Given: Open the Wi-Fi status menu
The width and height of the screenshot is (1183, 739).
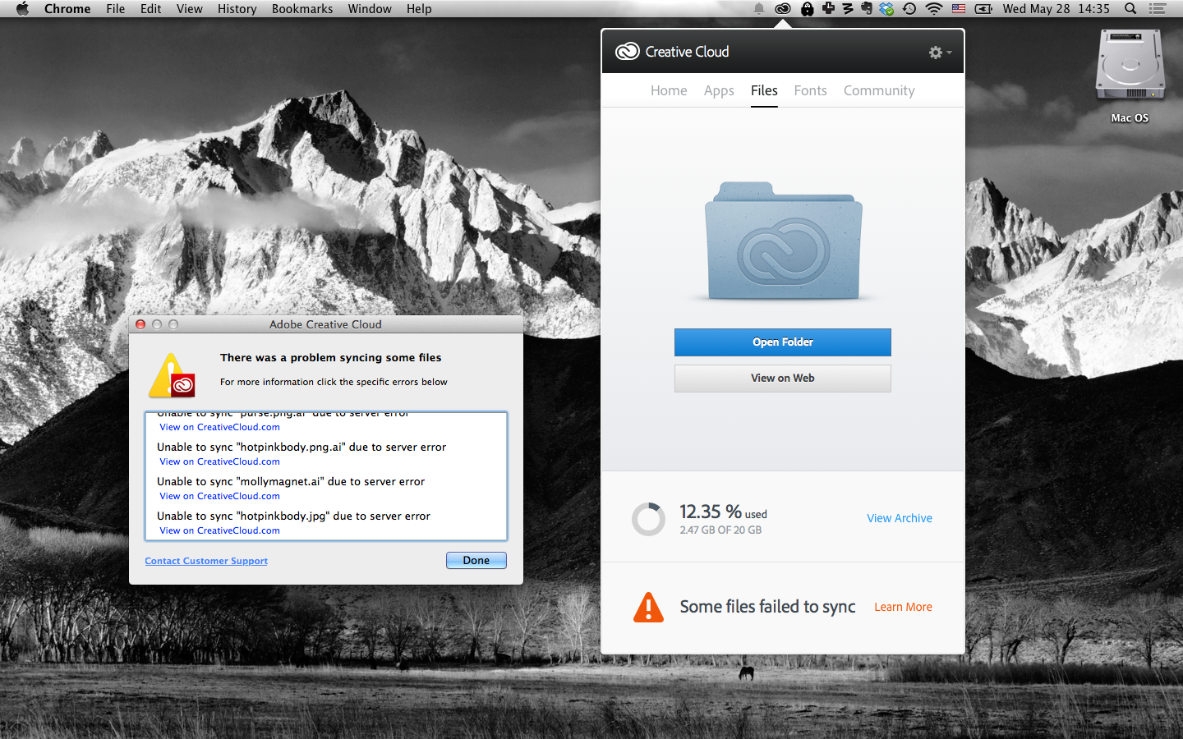Looking at the screenshot, I should pyautogui.click(x=933, y=9).
